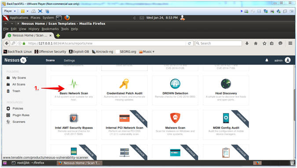Select Nessus Home taskbar window button
Image resolution: width=297 pixels, height=168 pixels.
click(x=80, y=163)
